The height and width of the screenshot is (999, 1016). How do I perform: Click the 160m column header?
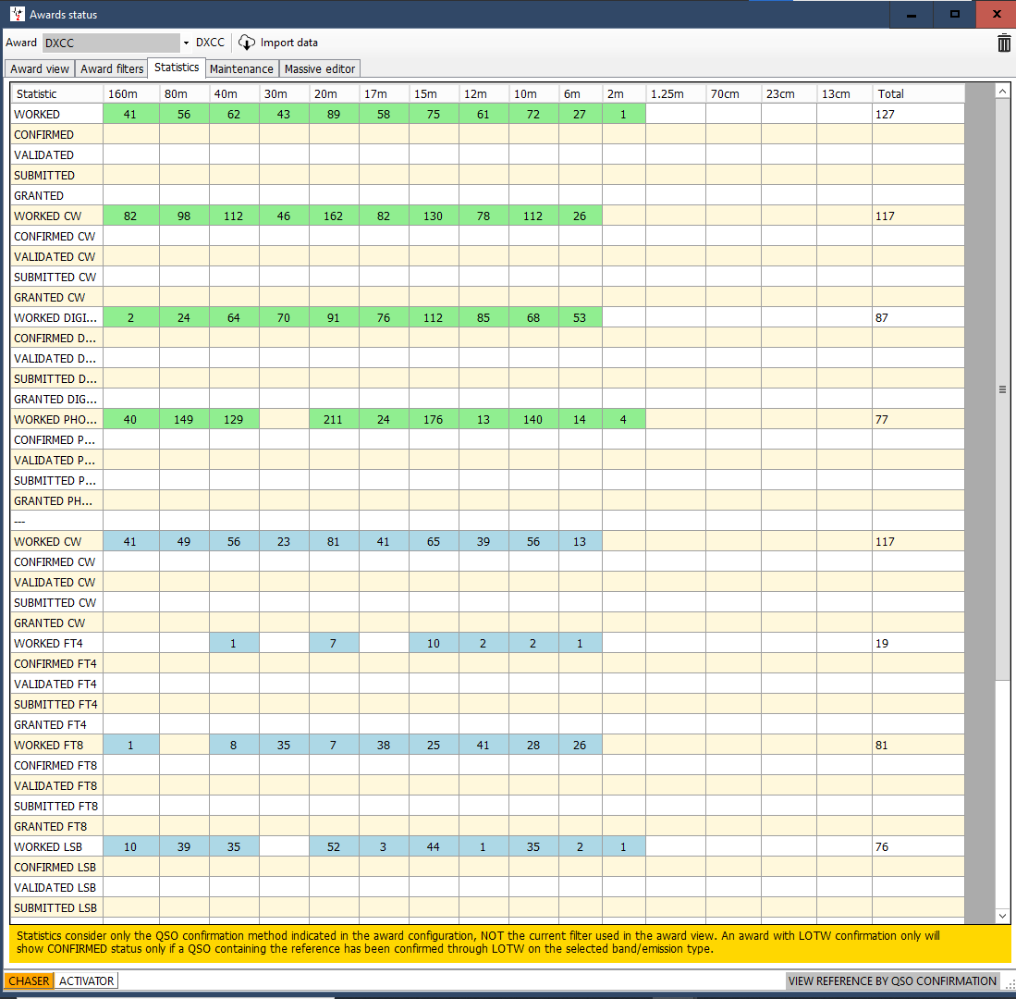tap(131, 94)
